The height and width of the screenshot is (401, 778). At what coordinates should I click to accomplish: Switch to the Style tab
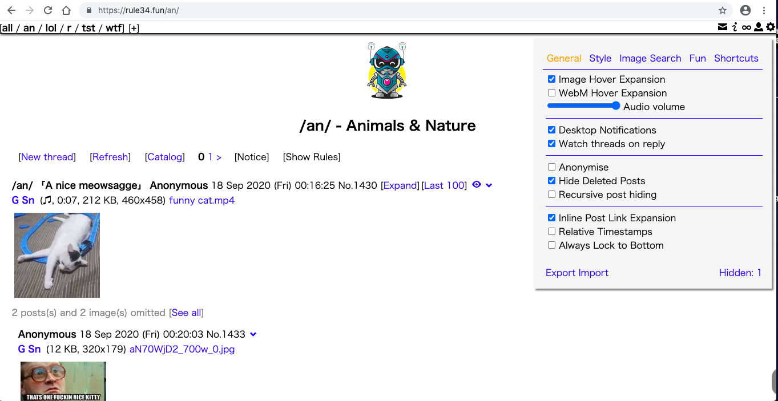click(600, 58)
